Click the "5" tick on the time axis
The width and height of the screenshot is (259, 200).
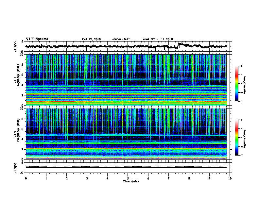point(128,178)
